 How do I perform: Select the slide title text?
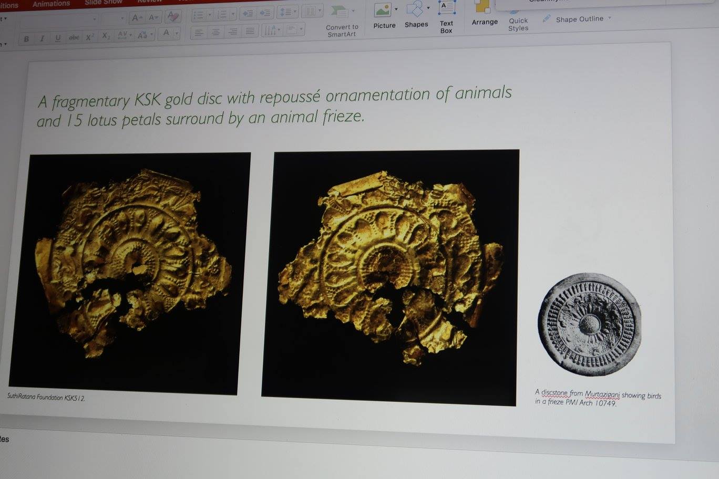coord(273,107)
